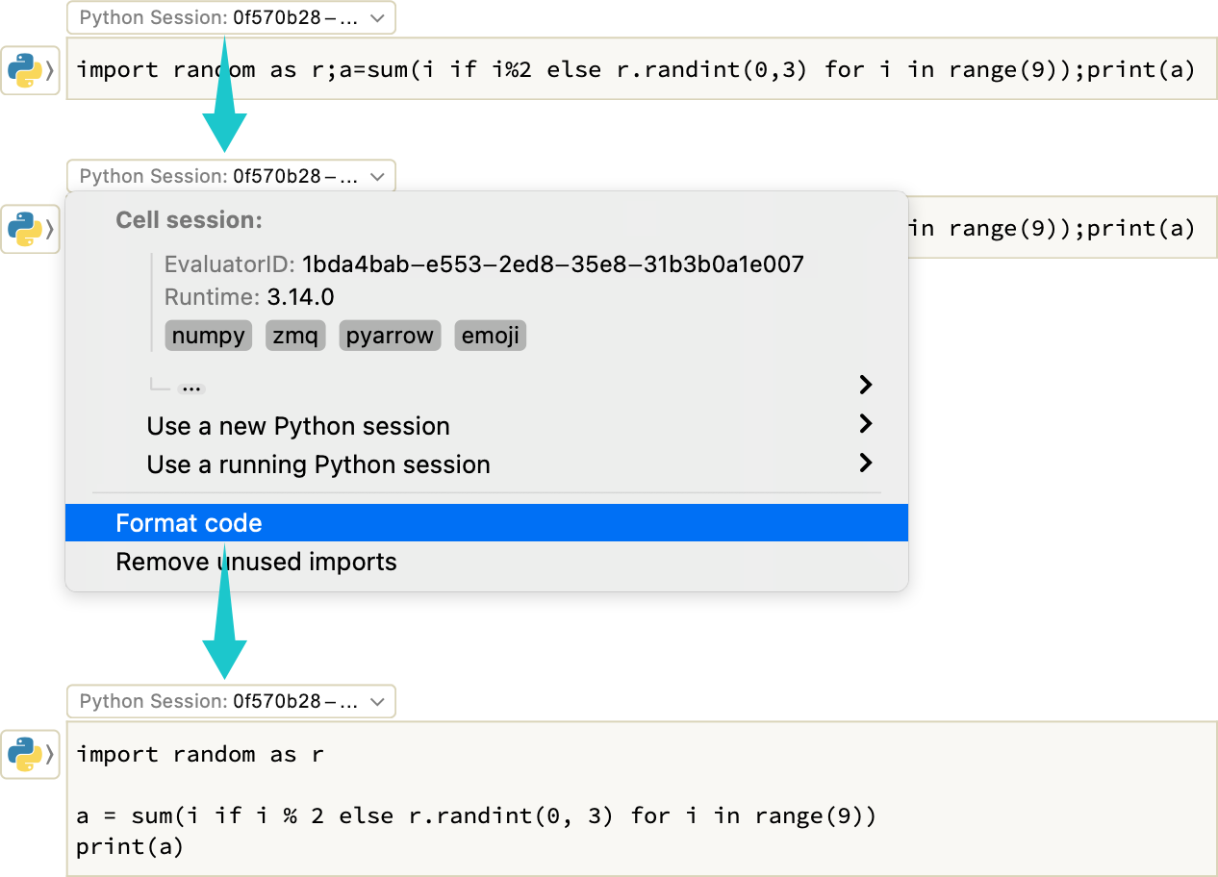Screen dimensions: 1218x877
Task: Open the middle Python Session dropdown above the menu
Action: tap(231, 176)
